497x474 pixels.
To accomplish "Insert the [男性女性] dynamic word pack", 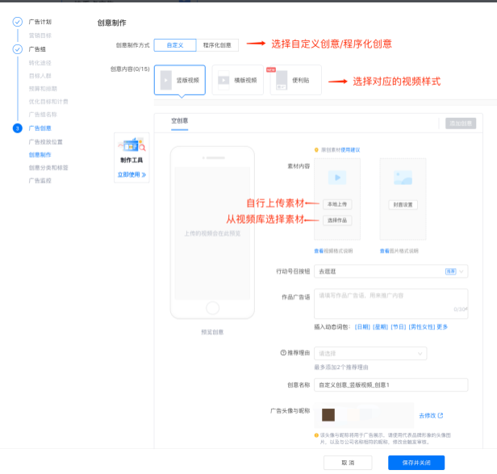I will tap(421, 327).
